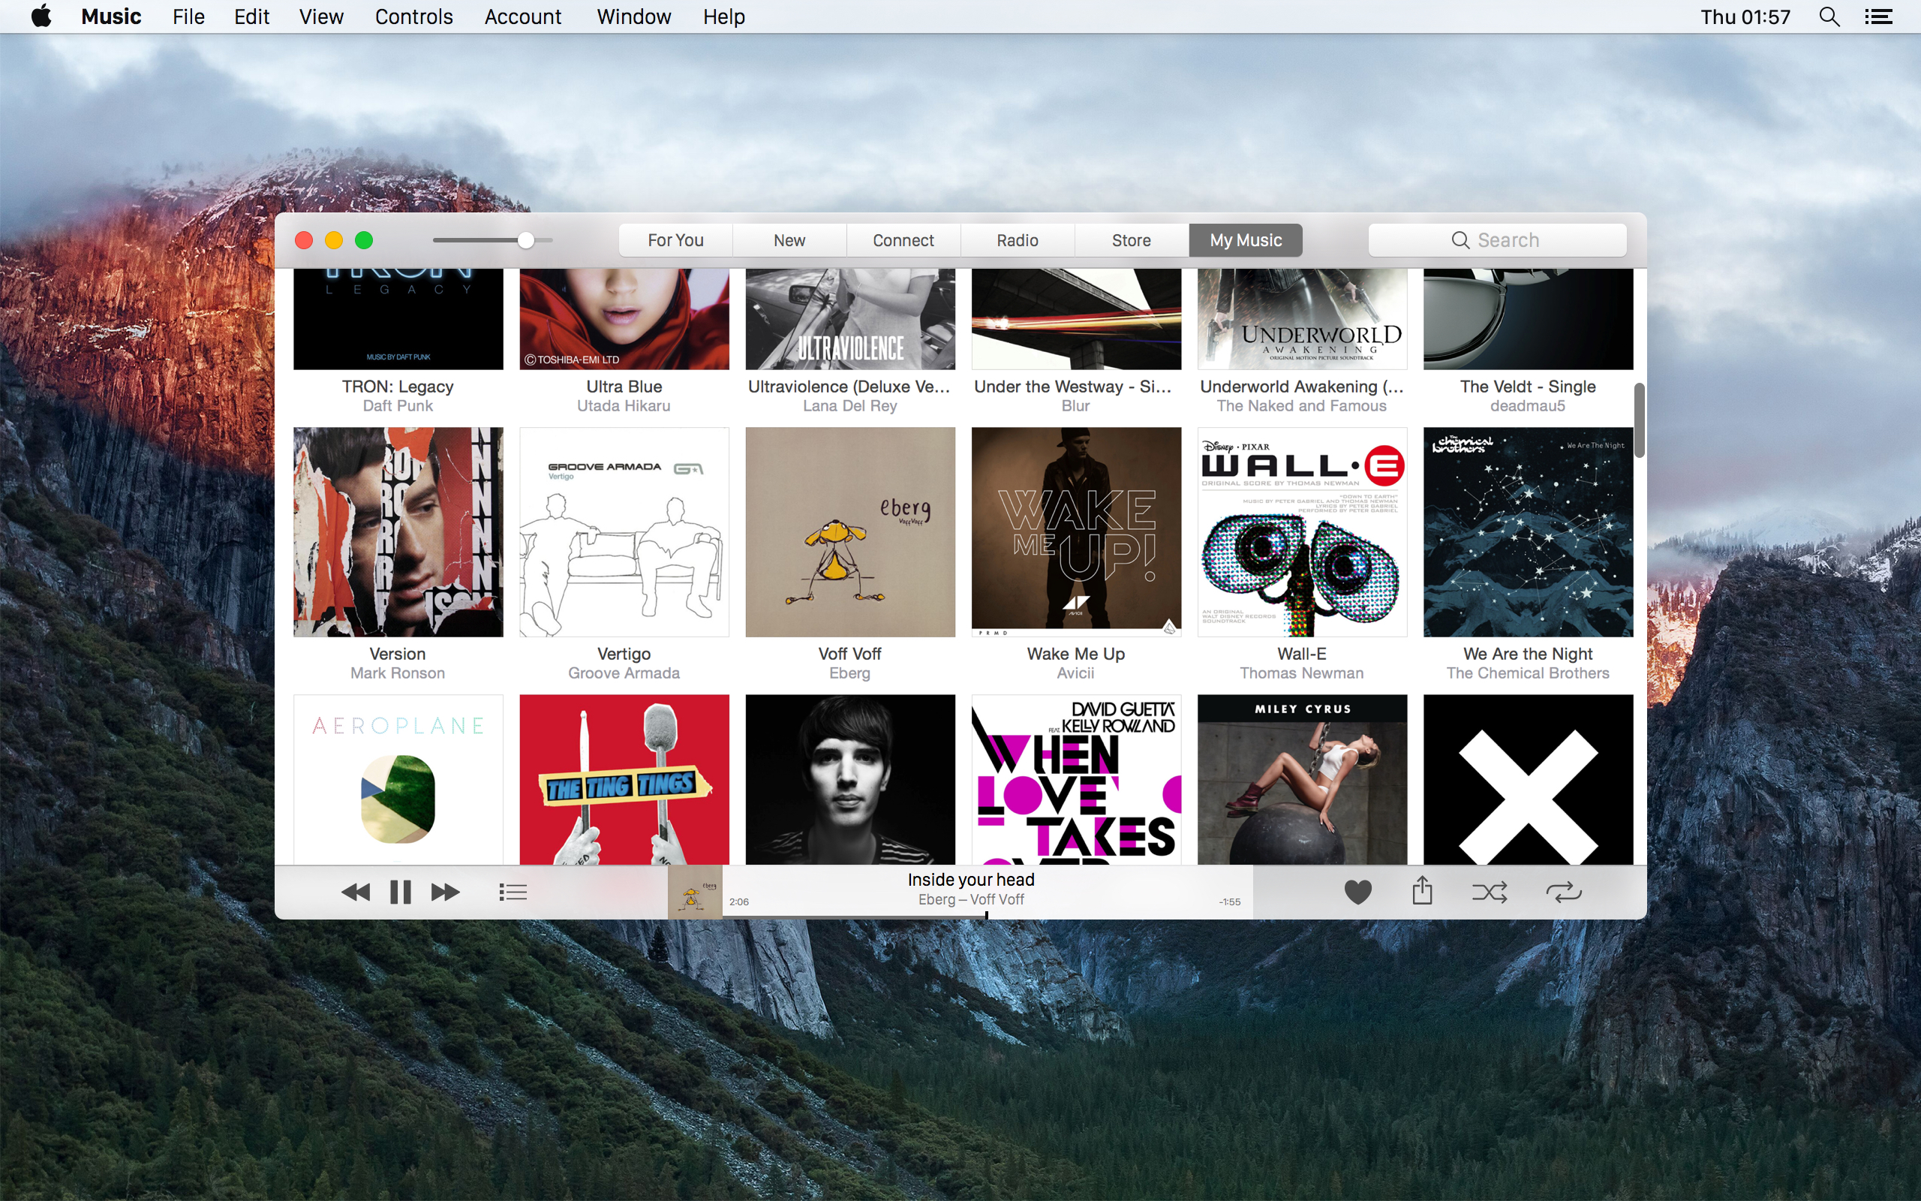1921x1201 pixels.
Task: Open the Up Next queue list
Action: point(513,892)
